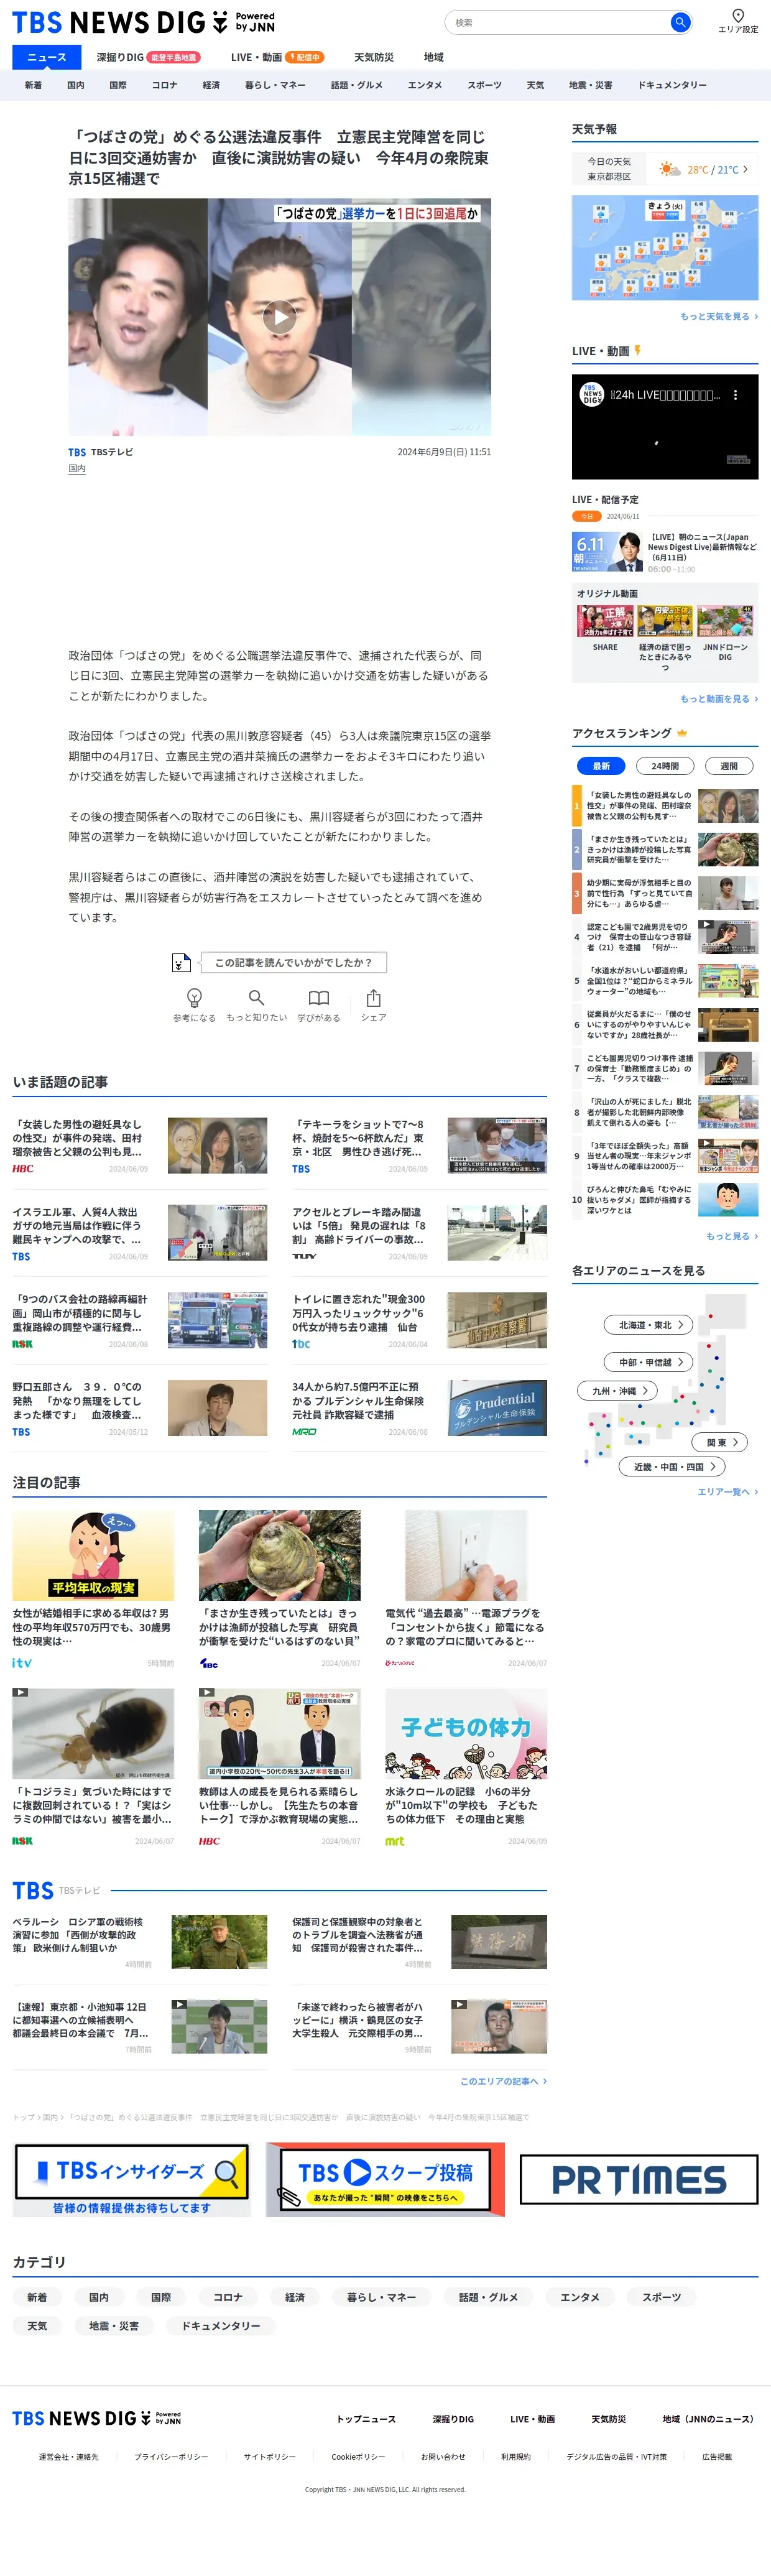Open プライバシーポリシー footer link

pos(171,2457)
